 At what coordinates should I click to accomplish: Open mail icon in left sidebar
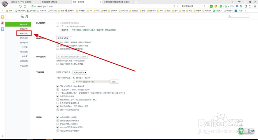click(x=3, y=29)
